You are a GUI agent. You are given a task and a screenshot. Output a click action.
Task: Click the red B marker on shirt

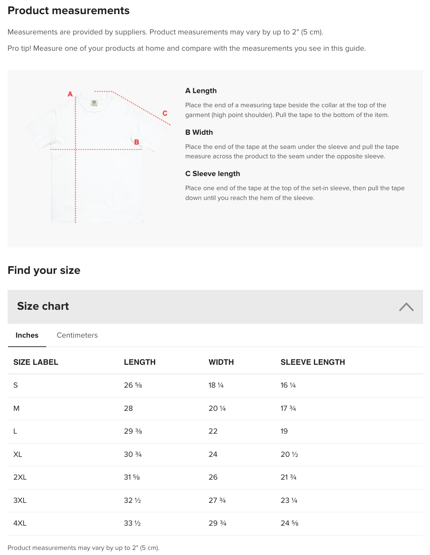(x=137, y=142)
